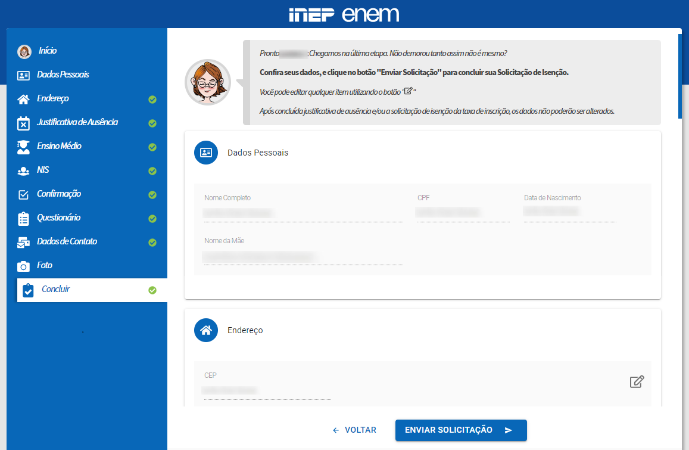Screen dimensions: 689x450
Task: Click the Justificativa de Ausência calendar icon
Action: click(x=23, y=123)
